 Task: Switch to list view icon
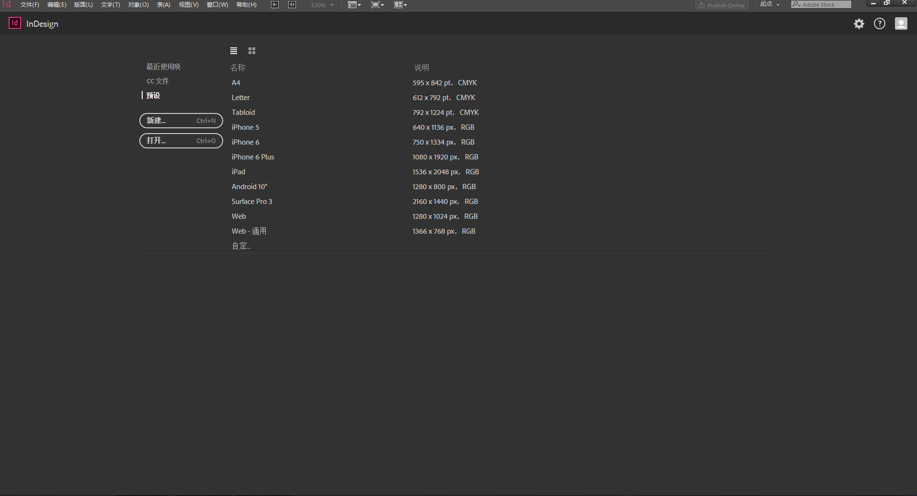[x=234, y=51]
